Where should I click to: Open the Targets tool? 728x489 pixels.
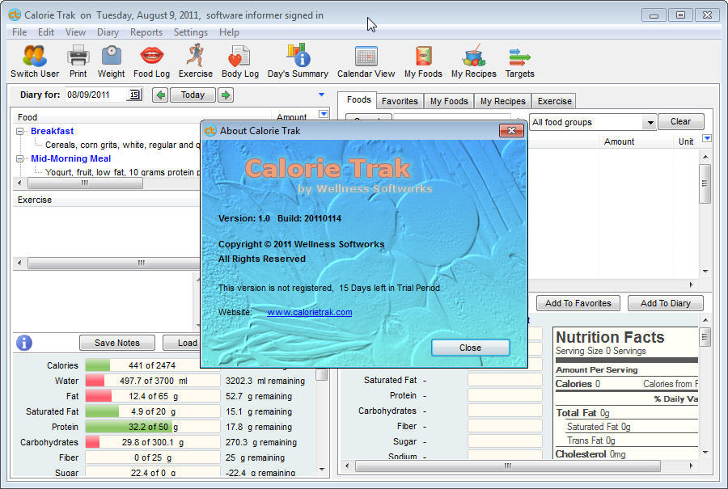click(x=518, y=61)
